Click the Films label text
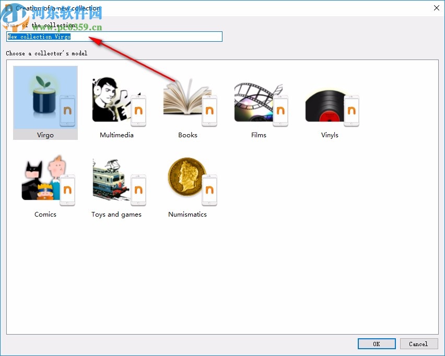Screen dimensions: 445x356 point(259,135)
